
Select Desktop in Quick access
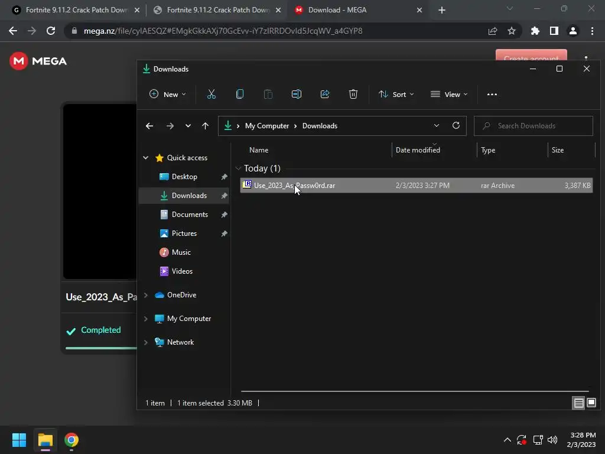click(184, 176)
